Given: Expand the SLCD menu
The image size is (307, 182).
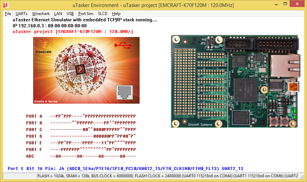Looking at the screenshot, I should point(103,14).
